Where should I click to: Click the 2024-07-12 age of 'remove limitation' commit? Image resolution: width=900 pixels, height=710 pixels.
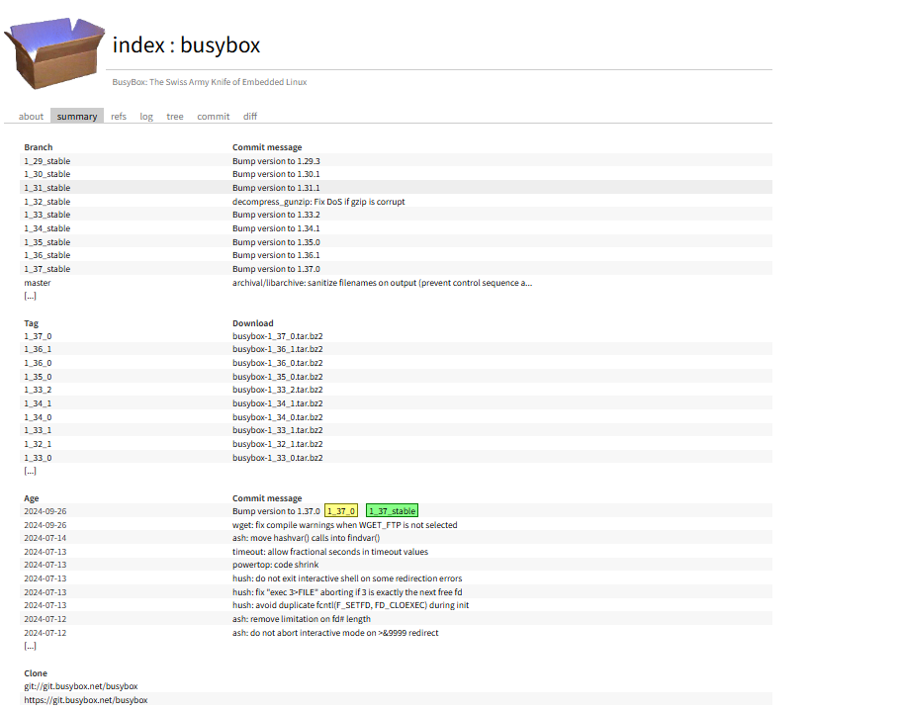(x=45, y=619)
